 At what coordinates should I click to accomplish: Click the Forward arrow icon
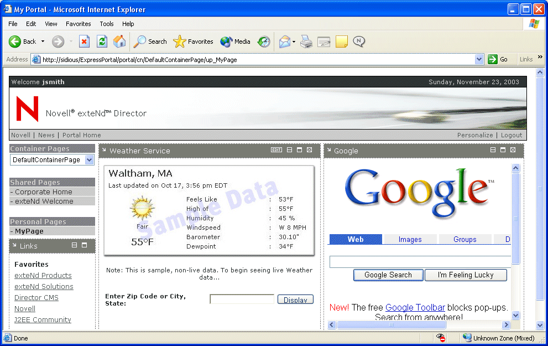[x=58, y=42]
